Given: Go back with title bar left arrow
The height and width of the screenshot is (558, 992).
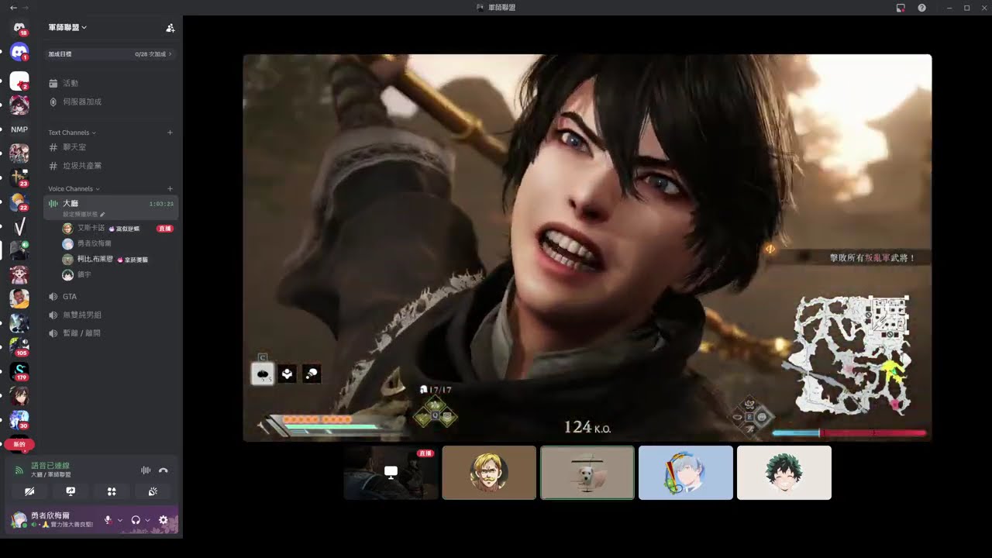Looking at the screenshot, I should tap(13, 7).
